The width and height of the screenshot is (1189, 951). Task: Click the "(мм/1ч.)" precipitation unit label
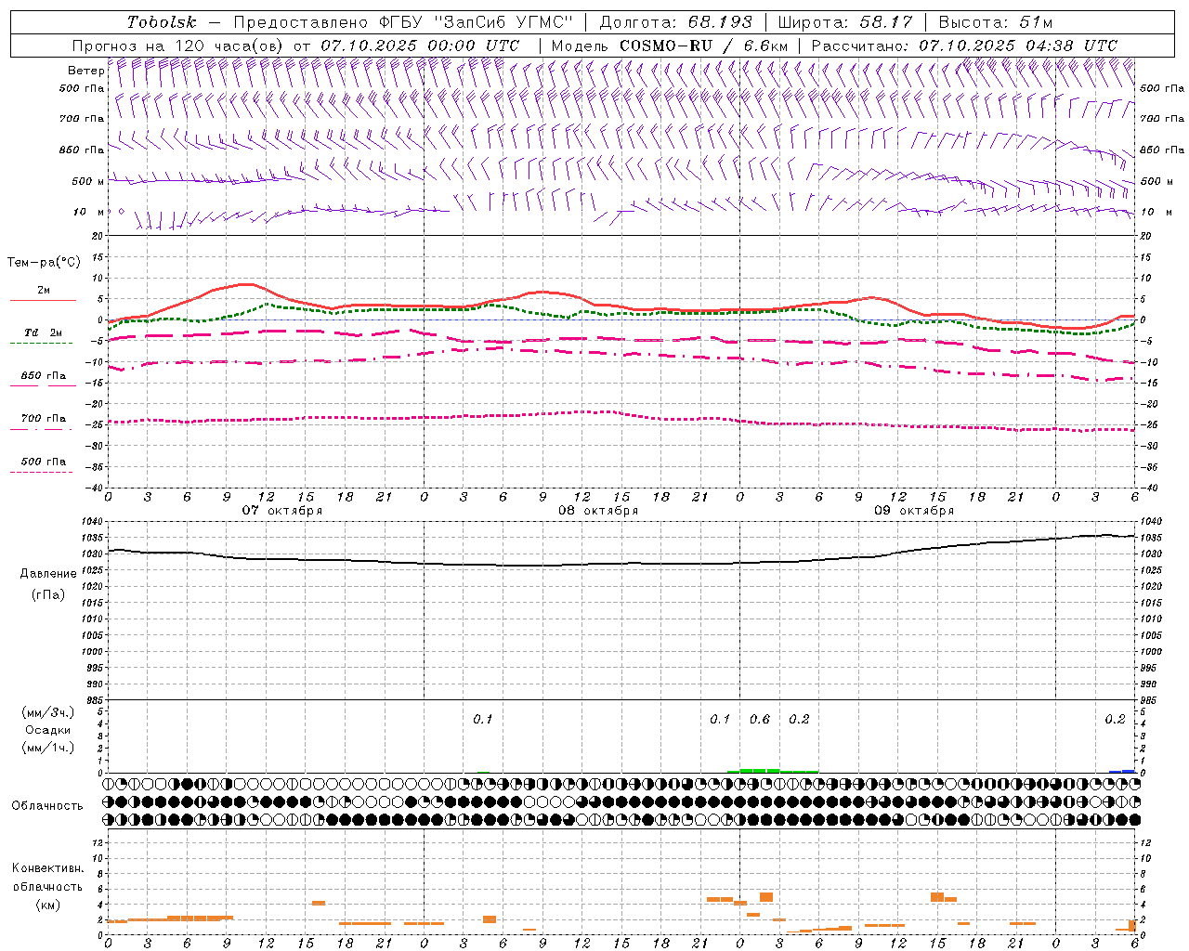click(48, 748)
